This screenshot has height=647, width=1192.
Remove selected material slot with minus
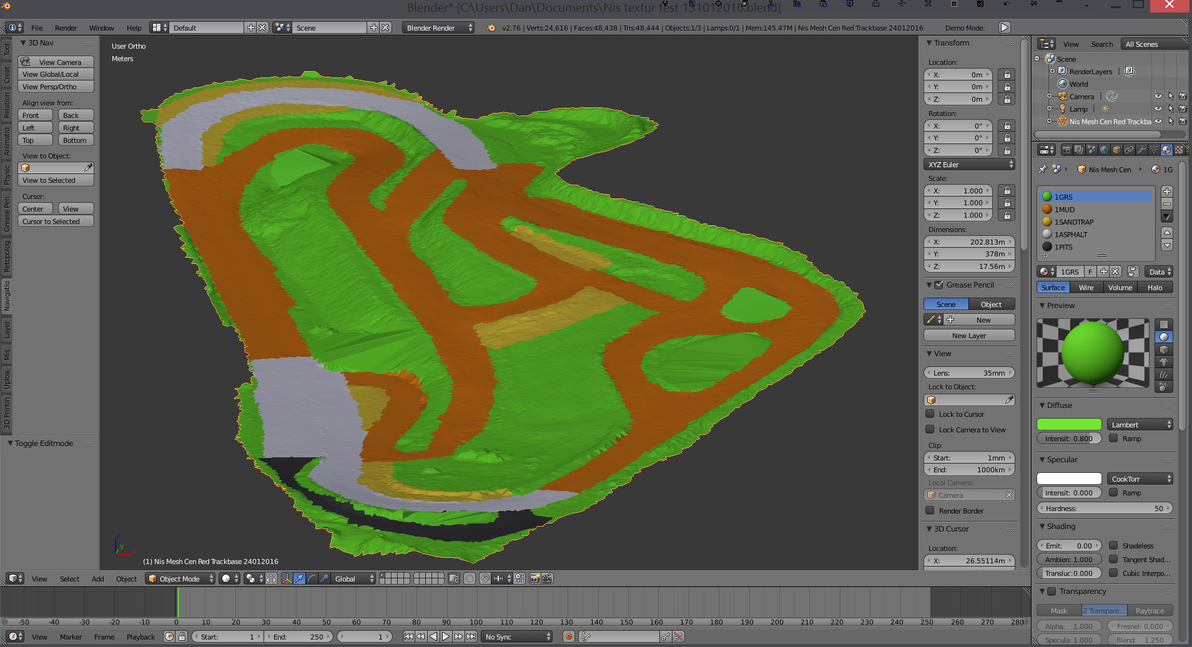(x=1167, y=204)
